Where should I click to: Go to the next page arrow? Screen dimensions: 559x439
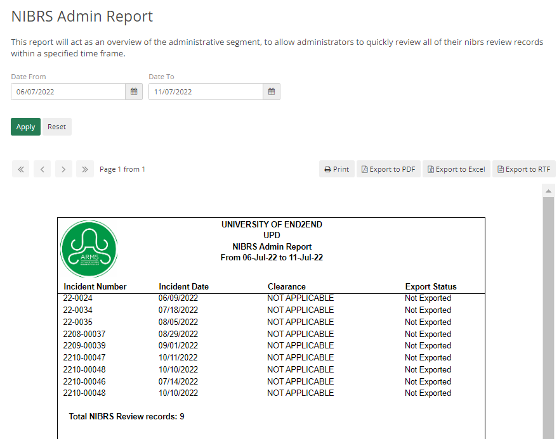[63, 169]
